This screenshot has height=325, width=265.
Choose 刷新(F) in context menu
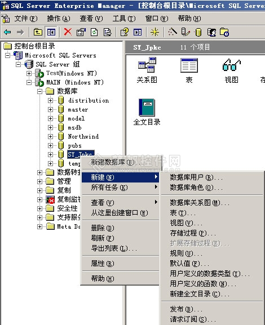[120, 238]
